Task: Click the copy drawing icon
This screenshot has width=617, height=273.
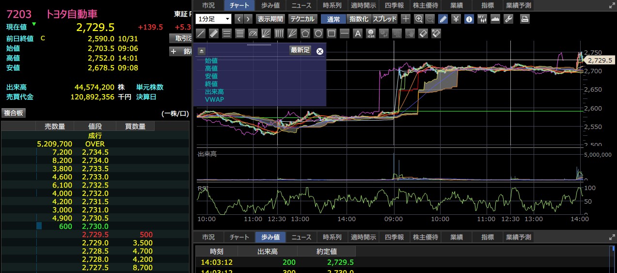Action: [x=397, y=33]
